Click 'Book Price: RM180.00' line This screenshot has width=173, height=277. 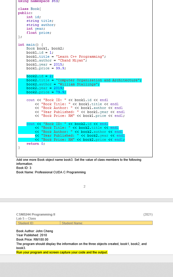[x=32, y=239]
